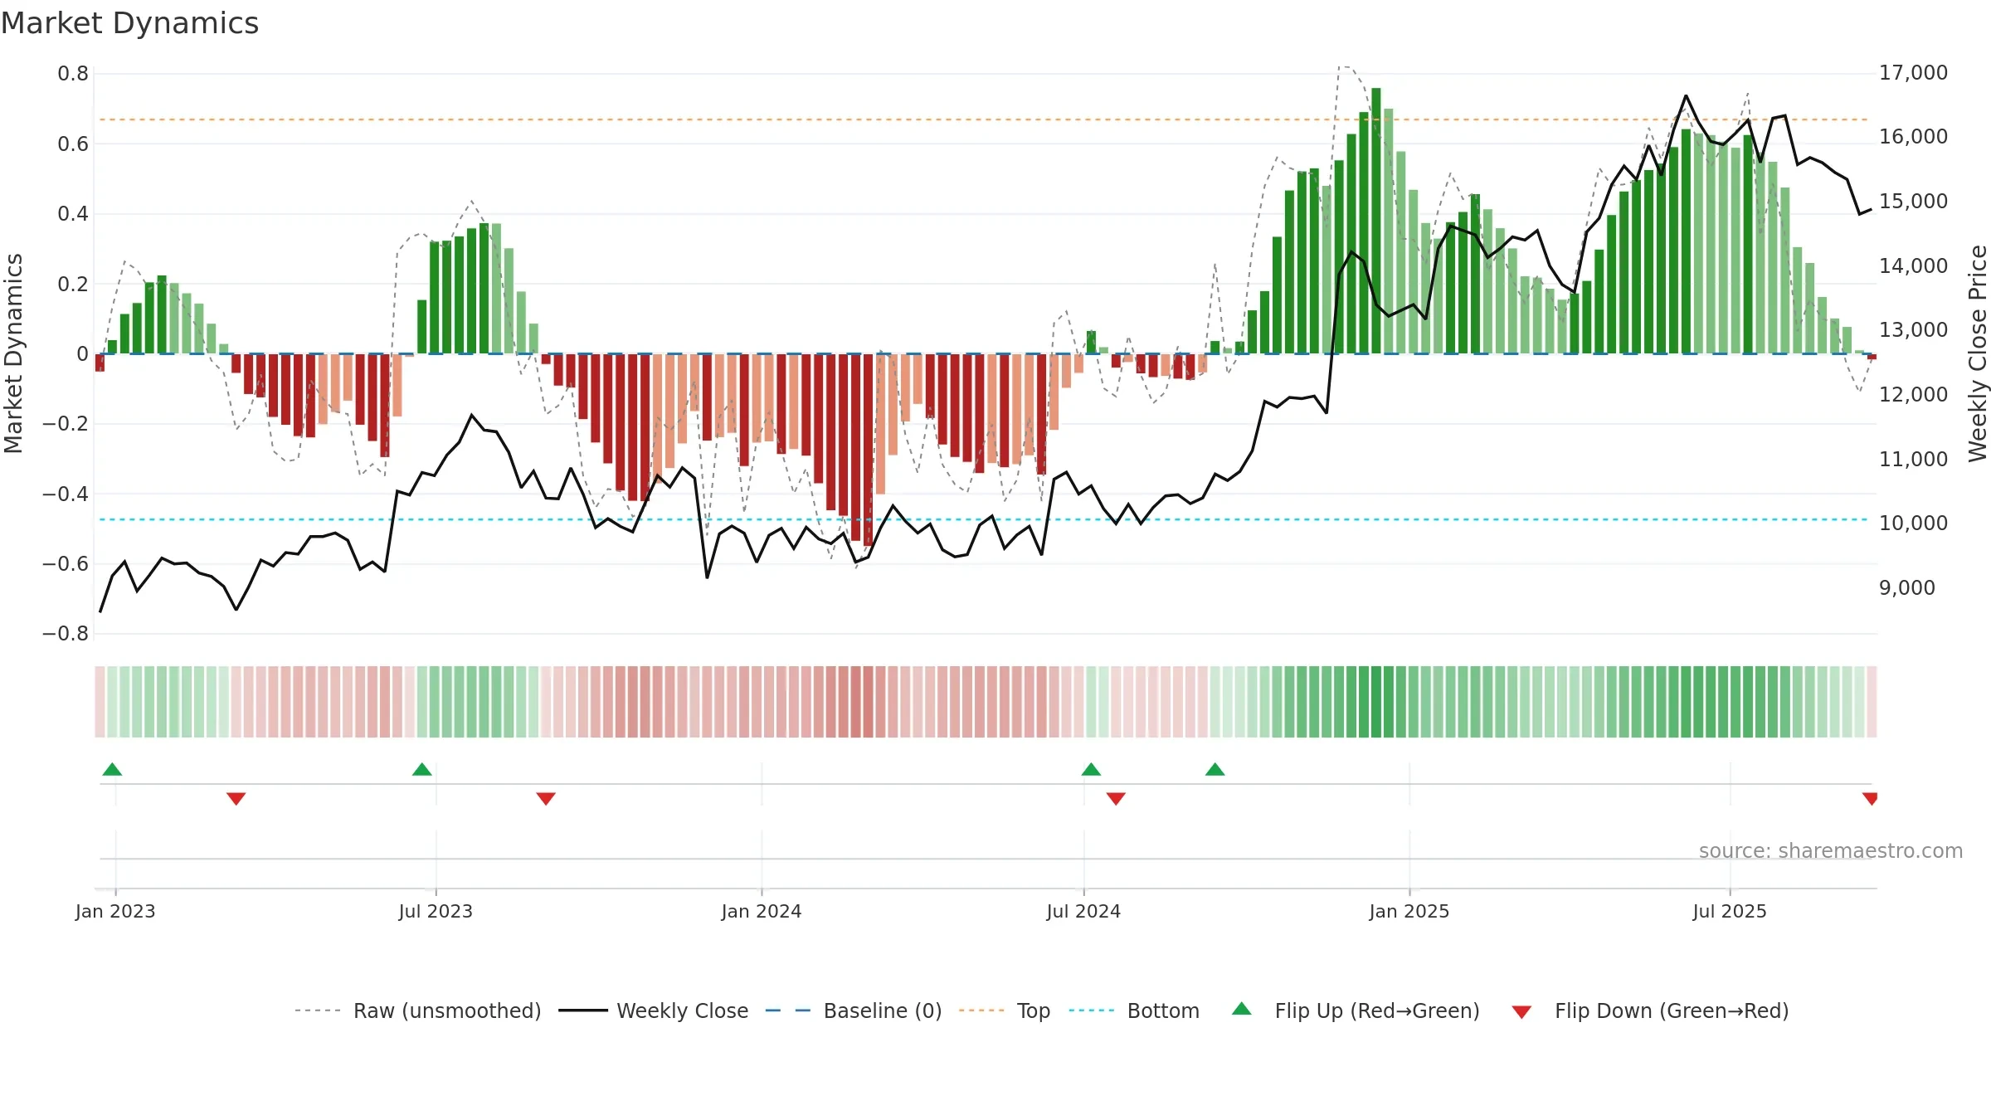Click the tallest dark green bar near Dec 2024
The width and height of the screenshot is (1991, 1120).
tap(1376, 221)
